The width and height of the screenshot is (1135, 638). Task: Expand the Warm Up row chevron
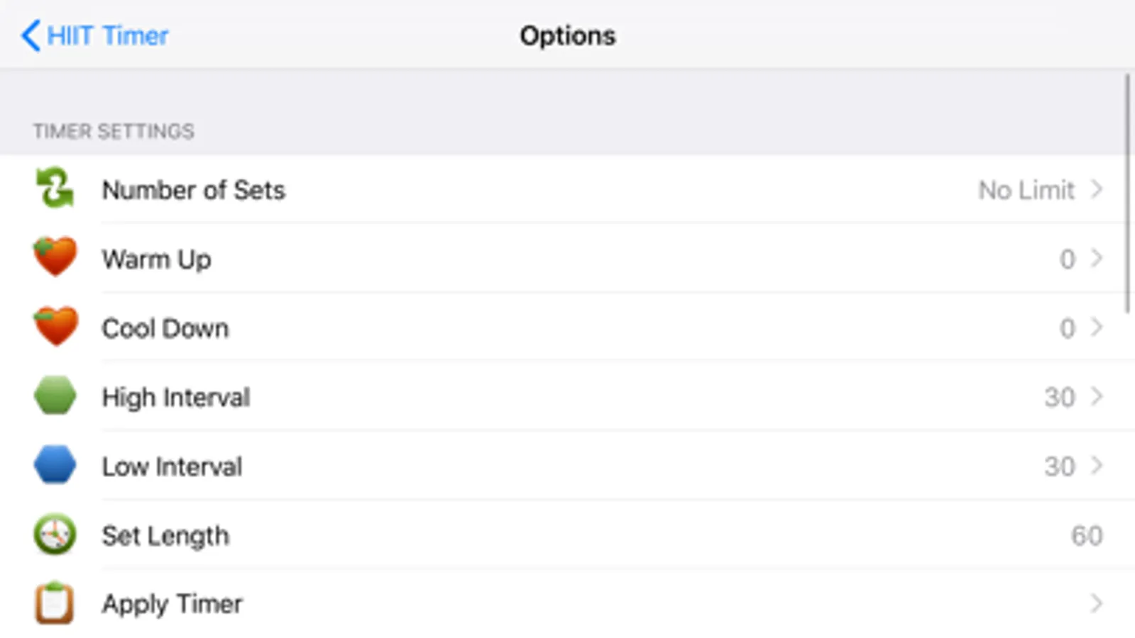[x=1097, y=258]
